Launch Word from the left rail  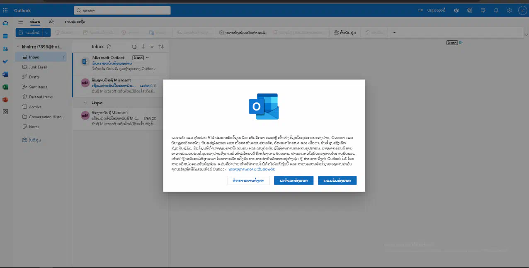point(5,74)
